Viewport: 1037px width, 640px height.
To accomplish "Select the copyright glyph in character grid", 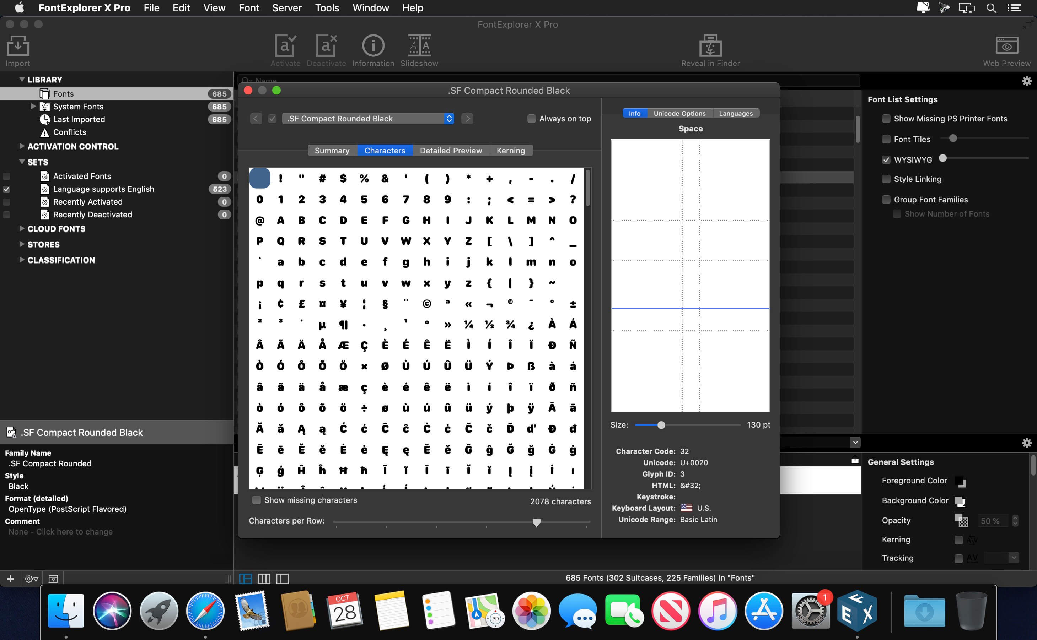I will (x=426, y=304).
